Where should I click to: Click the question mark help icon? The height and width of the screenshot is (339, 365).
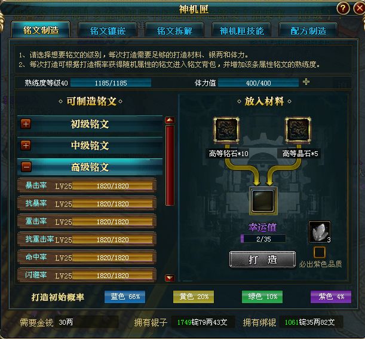(343, 8)
